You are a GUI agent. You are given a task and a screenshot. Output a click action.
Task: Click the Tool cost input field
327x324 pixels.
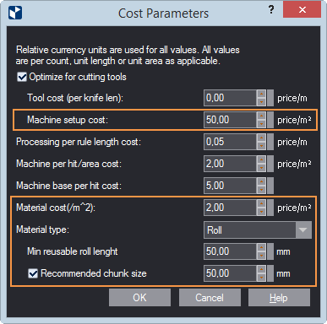(231, 98)
